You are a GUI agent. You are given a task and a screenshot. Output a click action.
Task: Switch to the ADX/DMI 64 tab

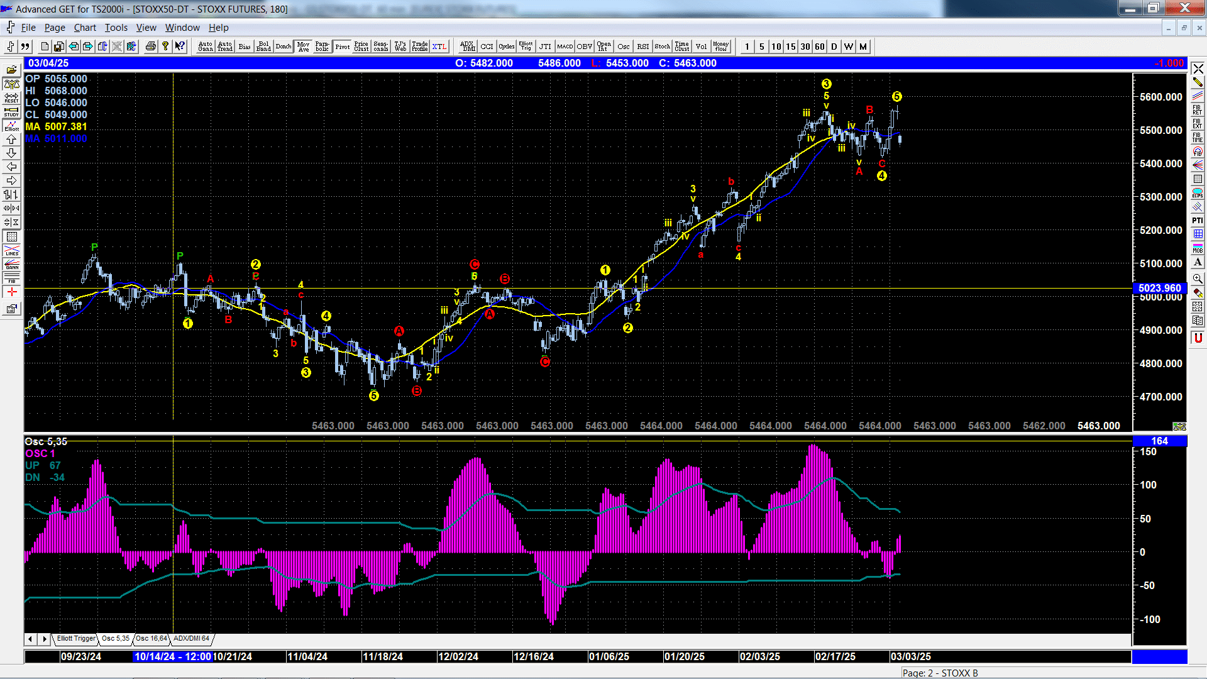click(x=191, y=639)
